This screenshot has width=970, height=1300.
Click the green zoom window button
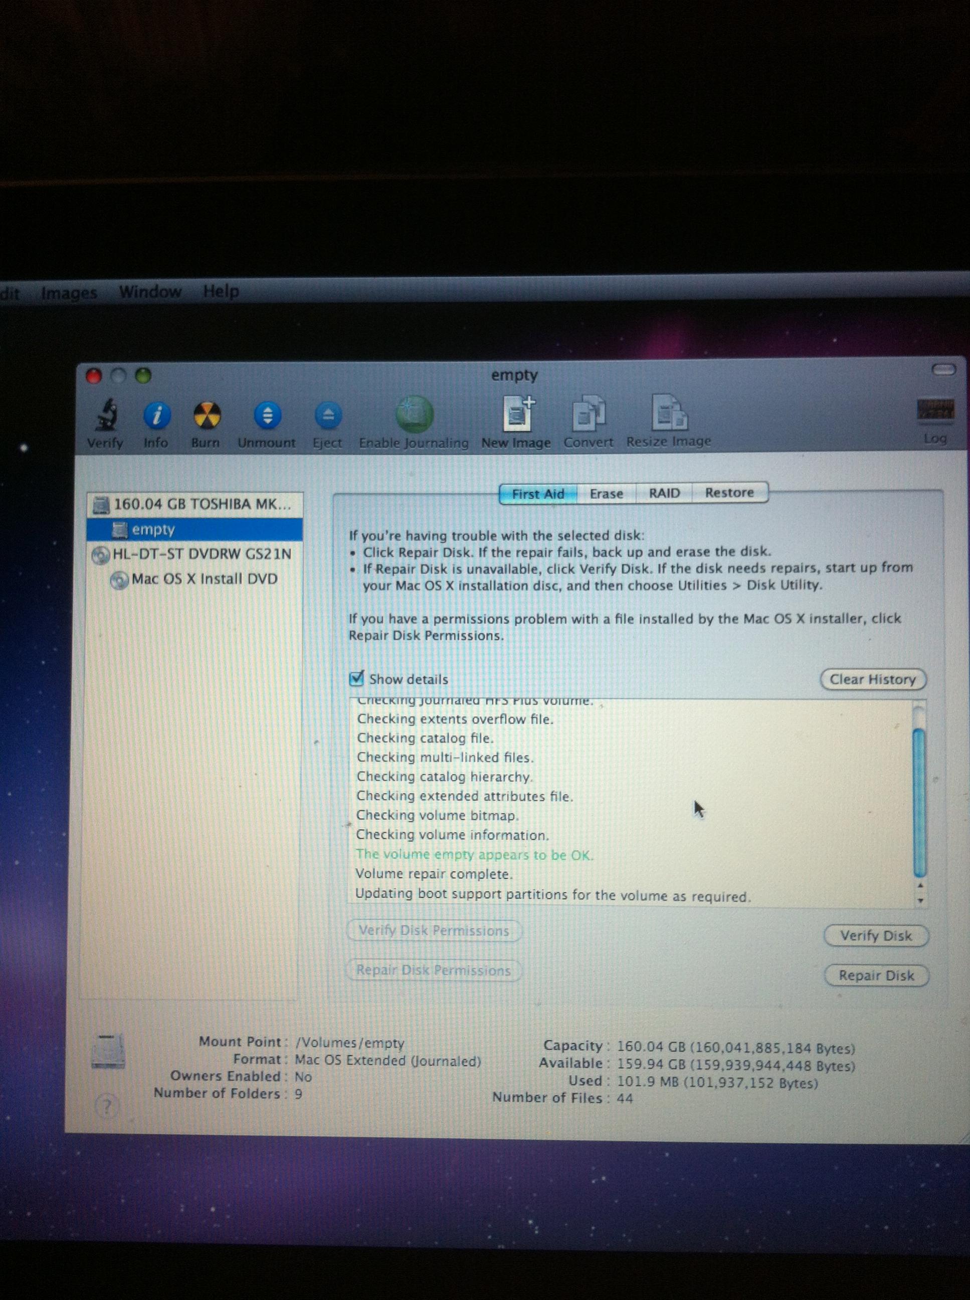[143, 375]
